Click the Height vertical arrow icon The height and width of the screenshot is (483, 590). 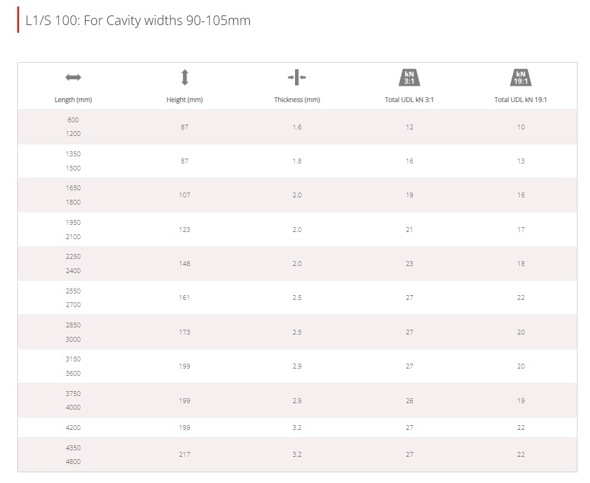pos(184,78)
